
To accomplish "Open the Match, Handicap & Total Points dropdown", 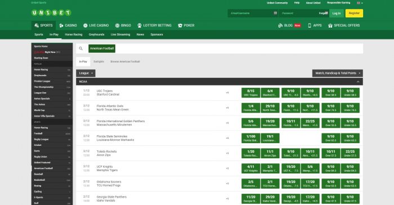I will [338, 73].
